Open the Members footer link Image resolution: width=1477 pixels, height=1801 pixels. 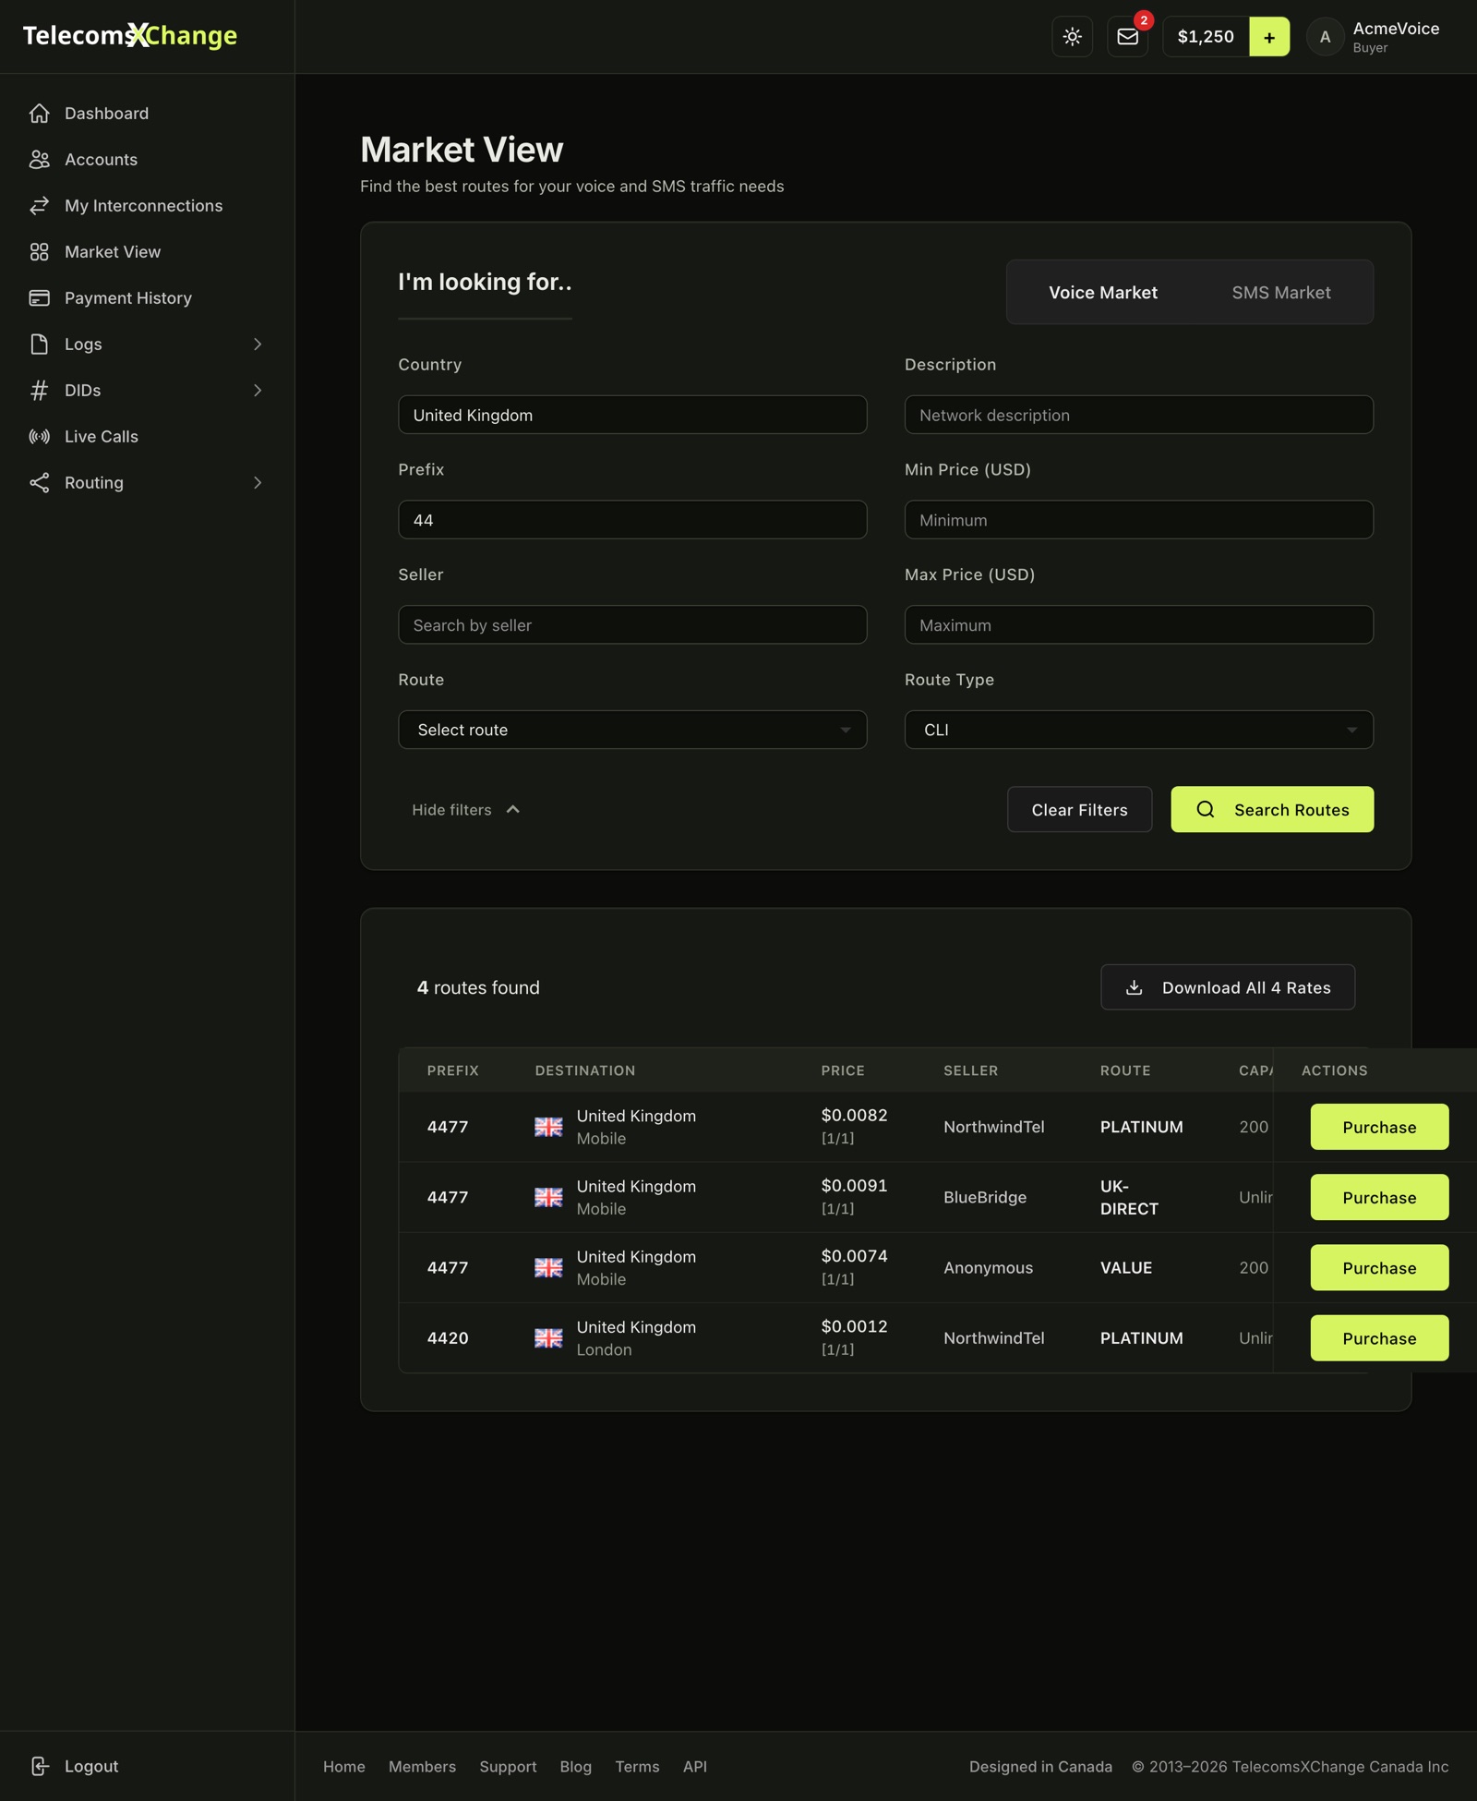tap(422, 1766)
